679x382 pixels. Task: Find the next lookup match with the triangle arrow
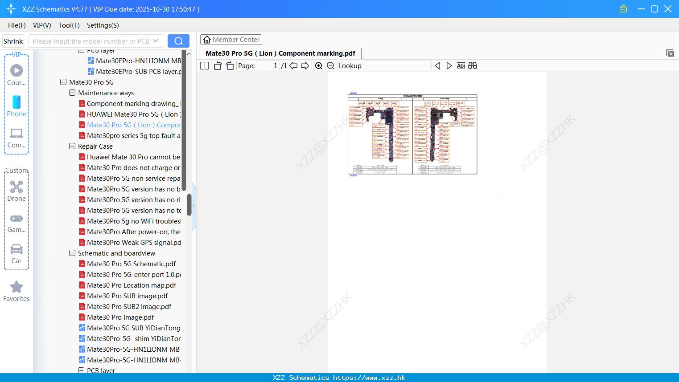point(449,66)
